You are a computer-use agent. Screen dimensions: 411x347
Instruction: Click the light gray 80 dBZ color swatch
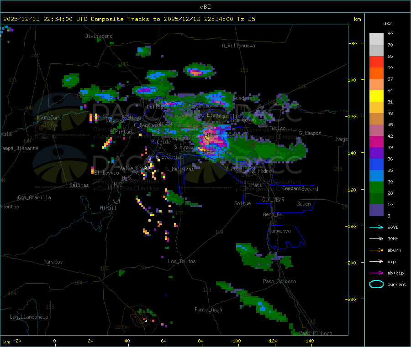376,39
